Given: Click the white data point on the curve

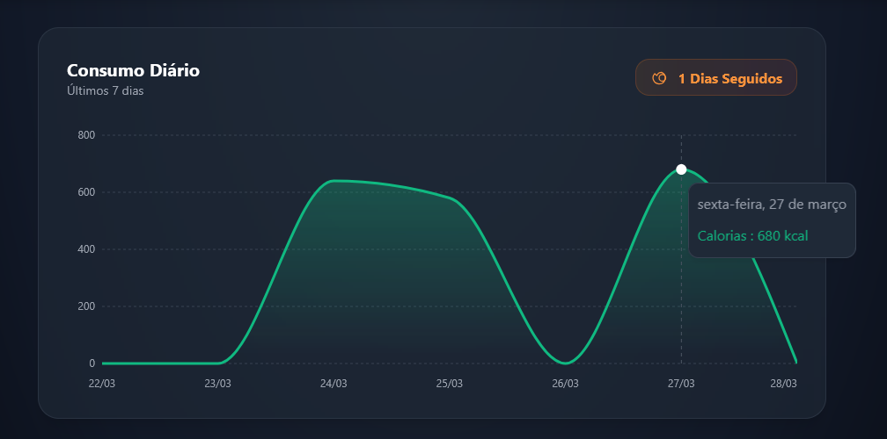Looking at the screenshot, I should pos(681,169).
